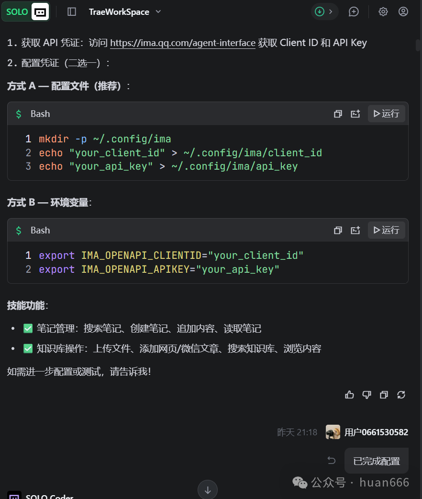This screenshot has width=422, height=499.
Task: Expand the green download status pill
Action: coord(319,12)
